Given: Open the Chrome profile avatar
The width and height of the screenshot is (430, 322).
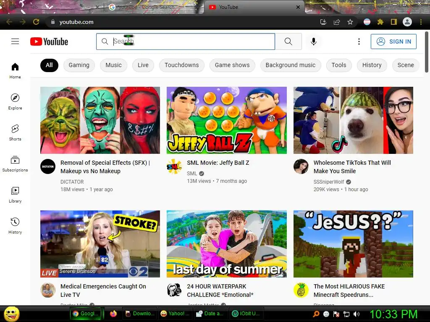Looking at the screenshot, I should tap(407, 22).
